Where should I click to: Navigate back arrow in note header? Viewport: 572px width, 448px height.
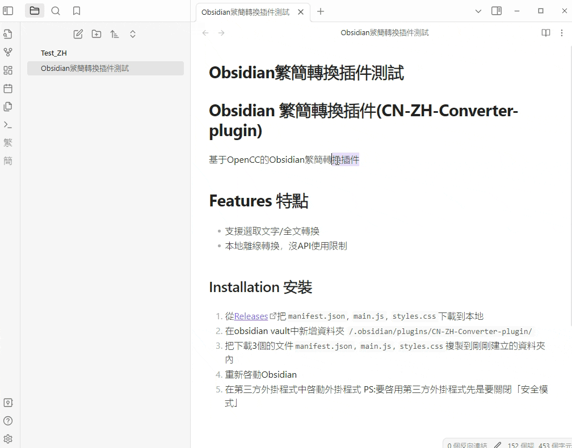[205, 33]
